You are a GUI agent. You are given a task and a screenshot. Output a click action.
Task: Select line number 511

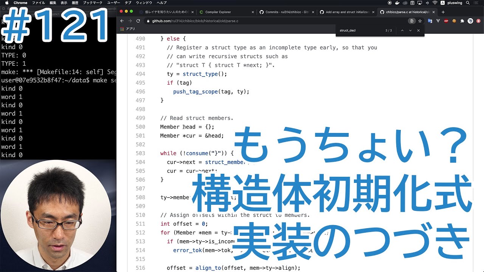tap(140, 224)
